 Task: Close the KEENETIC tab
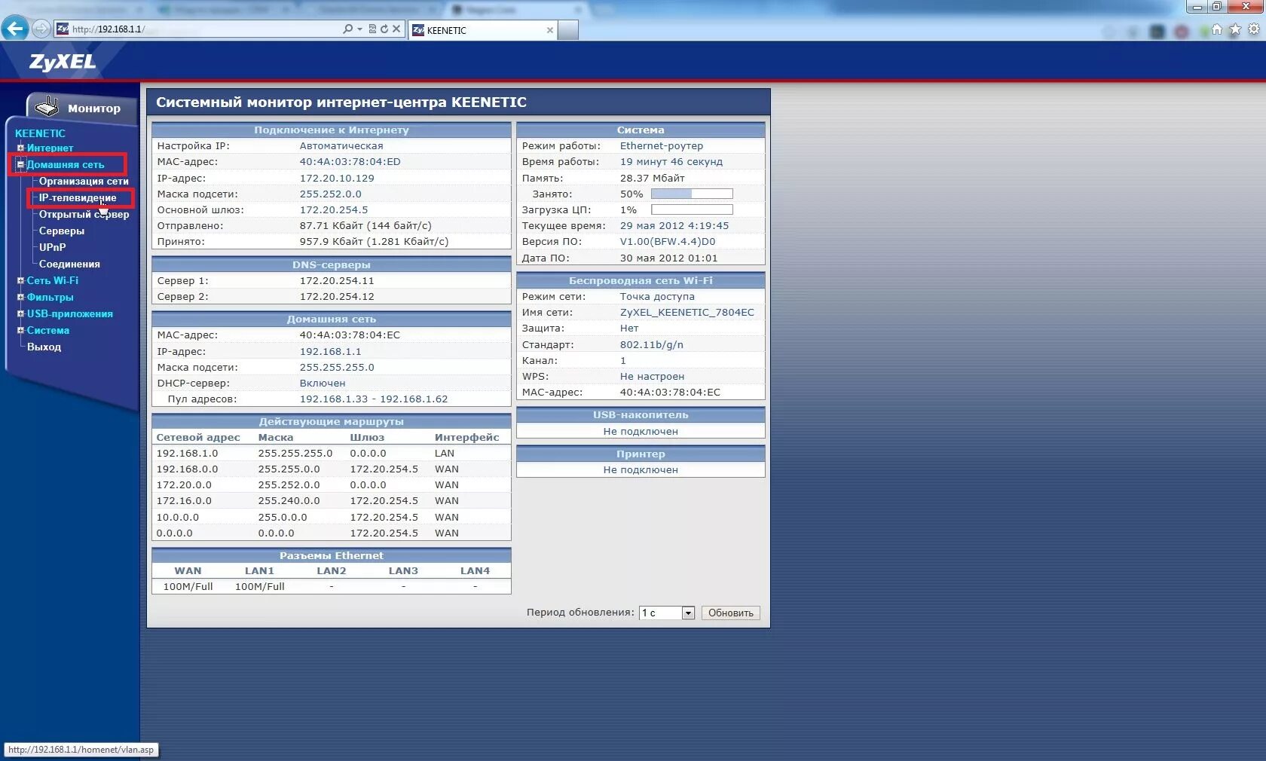[x=549, y=30]
